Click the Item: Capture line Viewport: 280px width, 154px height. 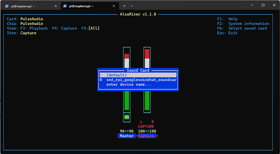[x=22, y=33]
